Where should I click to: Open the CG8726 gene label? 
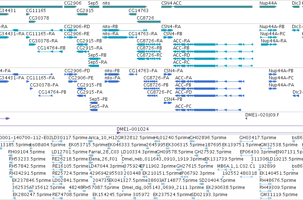145,18
